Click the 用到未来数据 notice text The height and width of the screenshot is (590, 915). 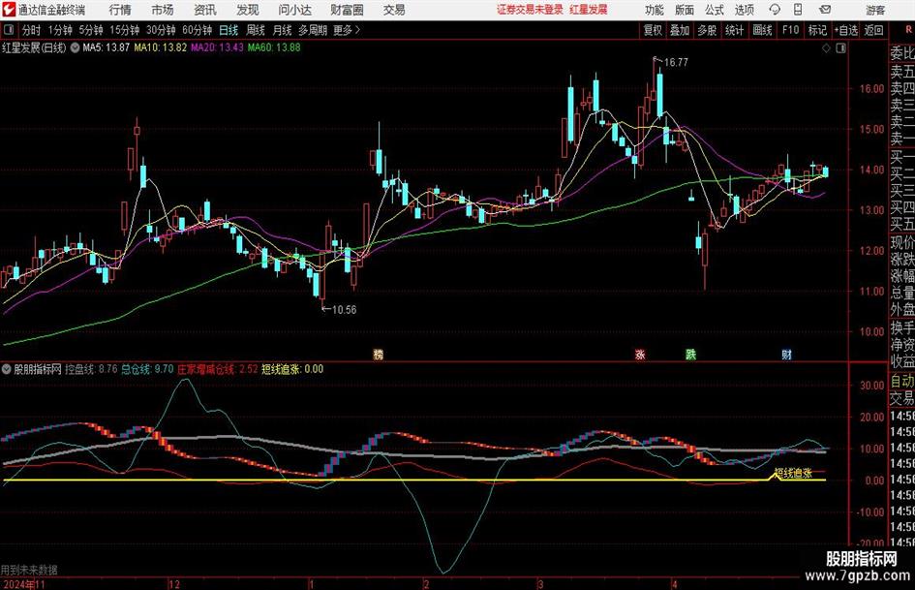click(x=29, y=570)
